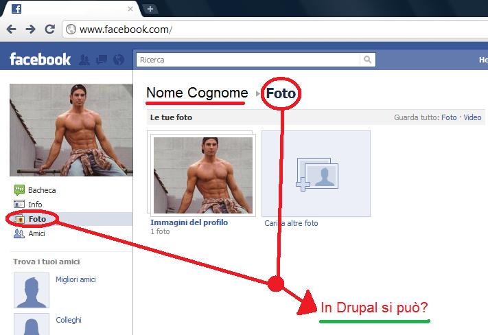Open a new browser tab
The image size is (488, 335).
click(x=150, y=9)
